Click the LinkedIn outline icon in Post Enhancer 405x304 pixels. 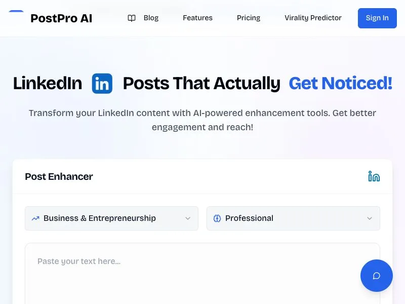(374, 176)
